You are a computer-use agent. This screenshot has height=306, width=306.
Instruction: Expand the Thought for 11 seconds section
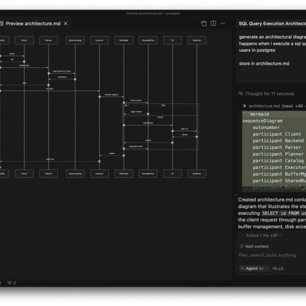(x=269, y=94)
